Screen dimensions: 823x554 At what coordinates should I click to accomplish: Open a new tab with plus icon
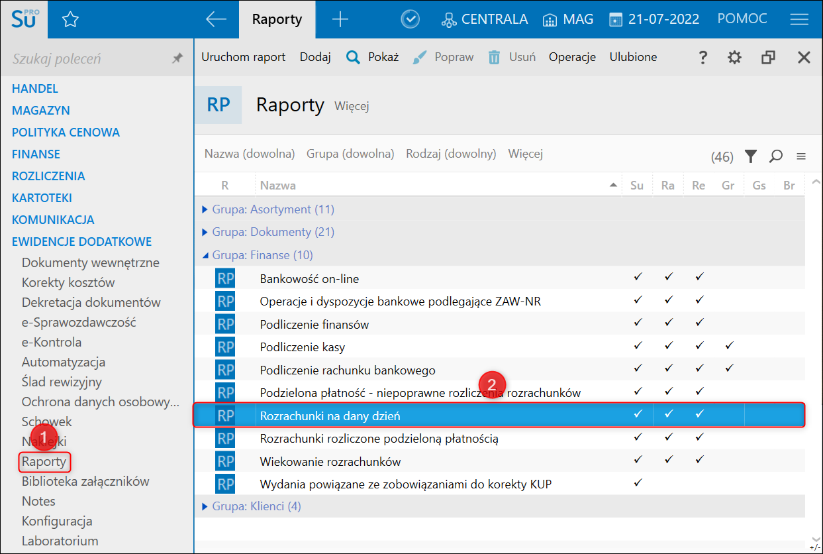(340, 19)
